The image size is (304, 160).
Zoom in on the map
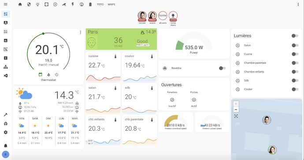[x=236, y=104]
